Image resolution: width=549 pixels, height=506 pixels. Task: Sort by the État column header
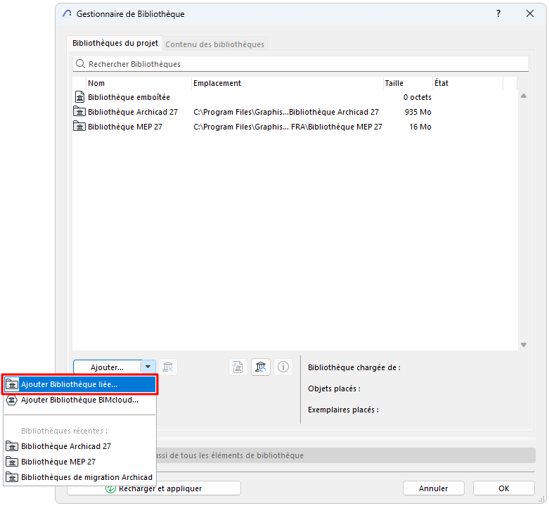pos(467,83)
